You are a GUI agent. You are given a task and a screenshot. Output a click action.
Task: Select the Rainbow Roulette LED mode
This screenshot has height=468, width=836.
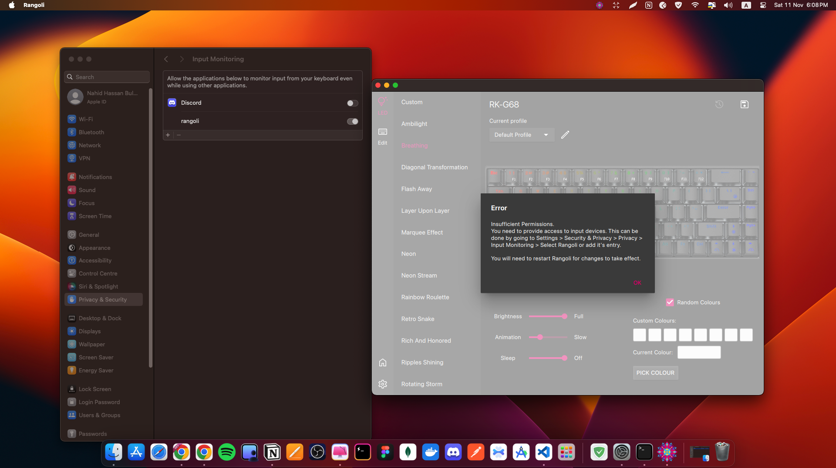pyautogui.click(x=425, y=297)
